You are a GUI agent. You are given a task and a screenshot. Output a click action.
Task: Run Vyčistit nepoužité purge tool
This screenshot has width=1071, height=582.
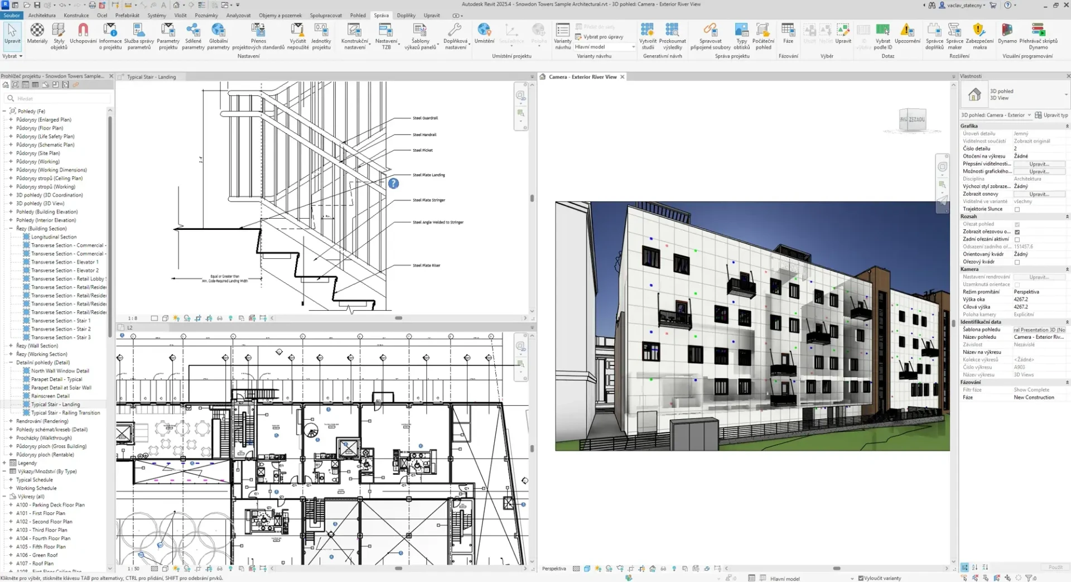coord(298,36)
